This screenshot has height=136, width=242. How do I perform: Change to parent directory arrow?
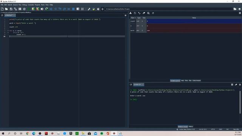[x=239, y=9]
